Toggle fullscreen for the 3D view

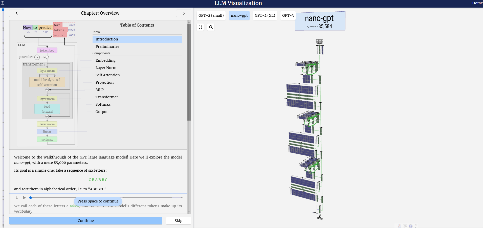[x=200, y=27]
